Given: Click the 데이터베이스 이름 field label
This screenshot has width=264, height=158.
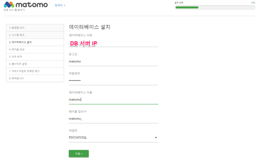Looking at the screenshot, I should [81, 92].
